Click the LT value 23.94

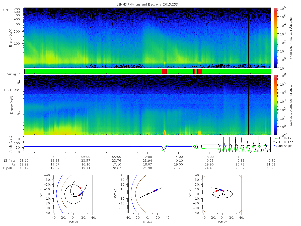coord(147,161)
